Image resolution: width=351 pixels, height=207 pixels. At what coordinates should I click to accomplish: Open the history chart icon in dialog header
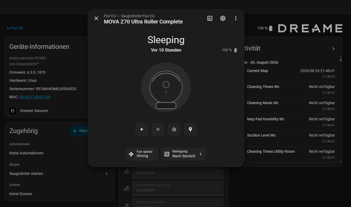[210, 18]
